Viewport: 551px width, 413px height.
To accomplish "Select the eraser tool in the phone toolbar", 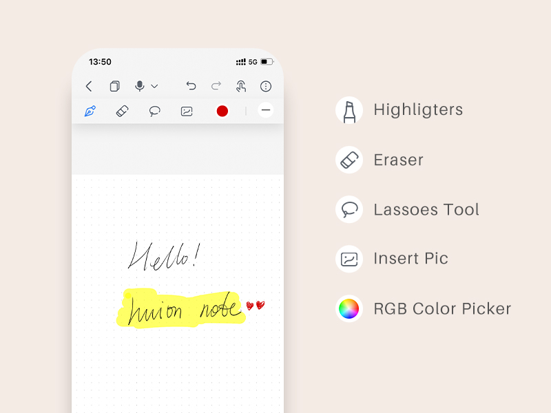I will [122, 111].
